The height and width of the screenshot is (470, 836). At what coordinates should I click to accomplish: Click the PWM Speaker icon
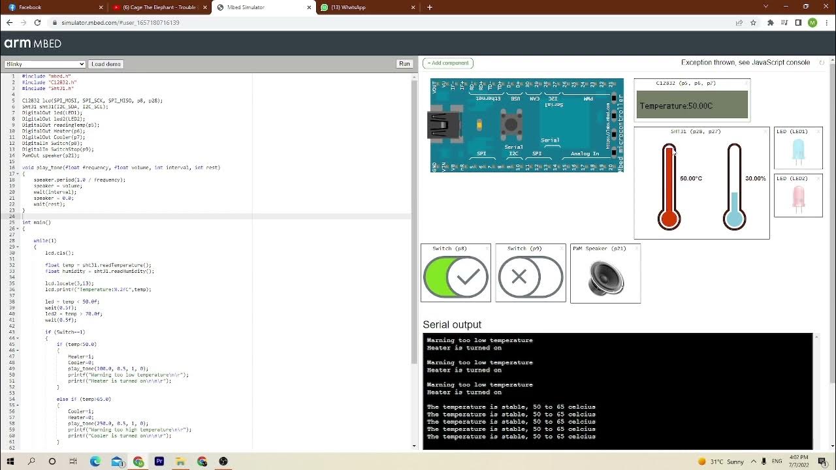tap(605, 277)
